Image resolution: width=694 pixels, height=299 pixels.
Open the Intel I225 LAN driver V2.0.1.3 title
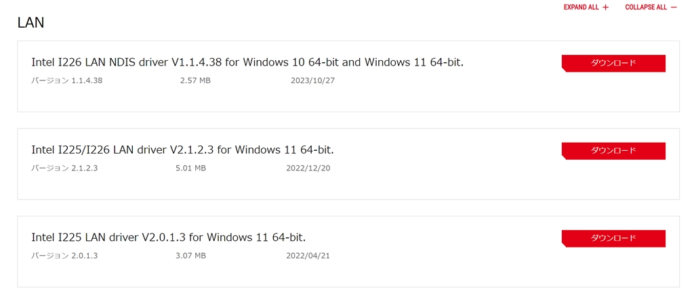point(169,237)
